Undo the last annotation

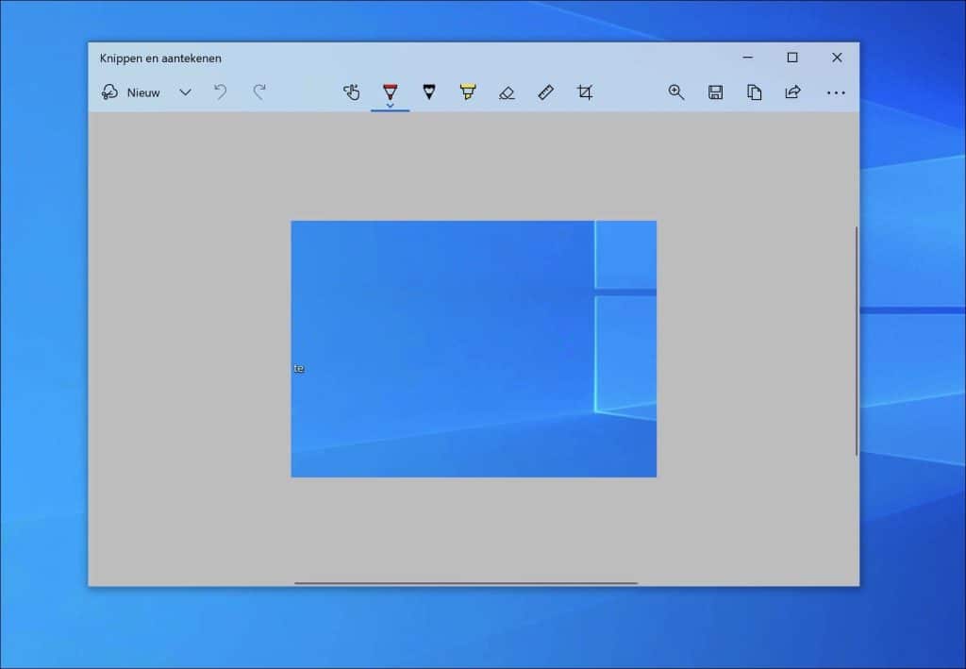click(x=220, y=92)
